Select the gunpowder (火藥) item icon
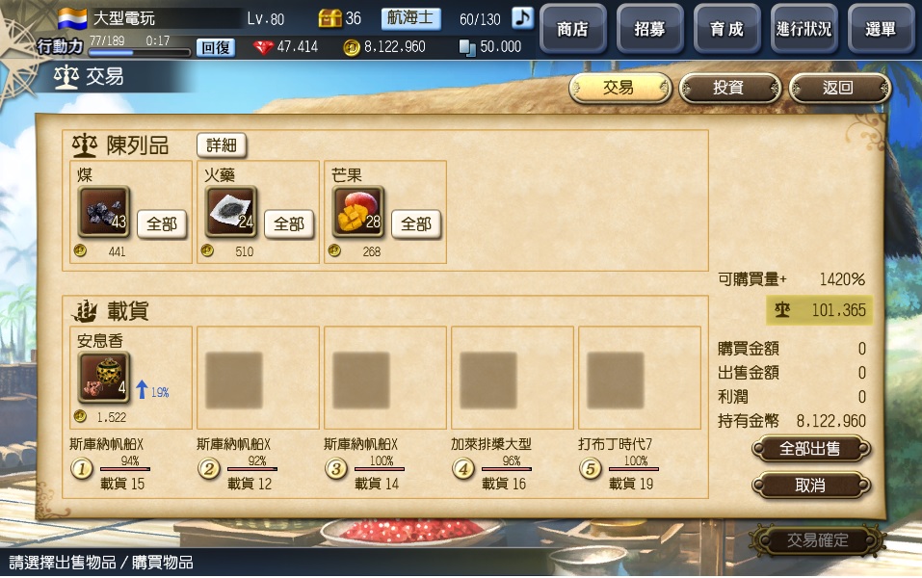Screen dimensions: 922x578 click(x=231, y=212)
